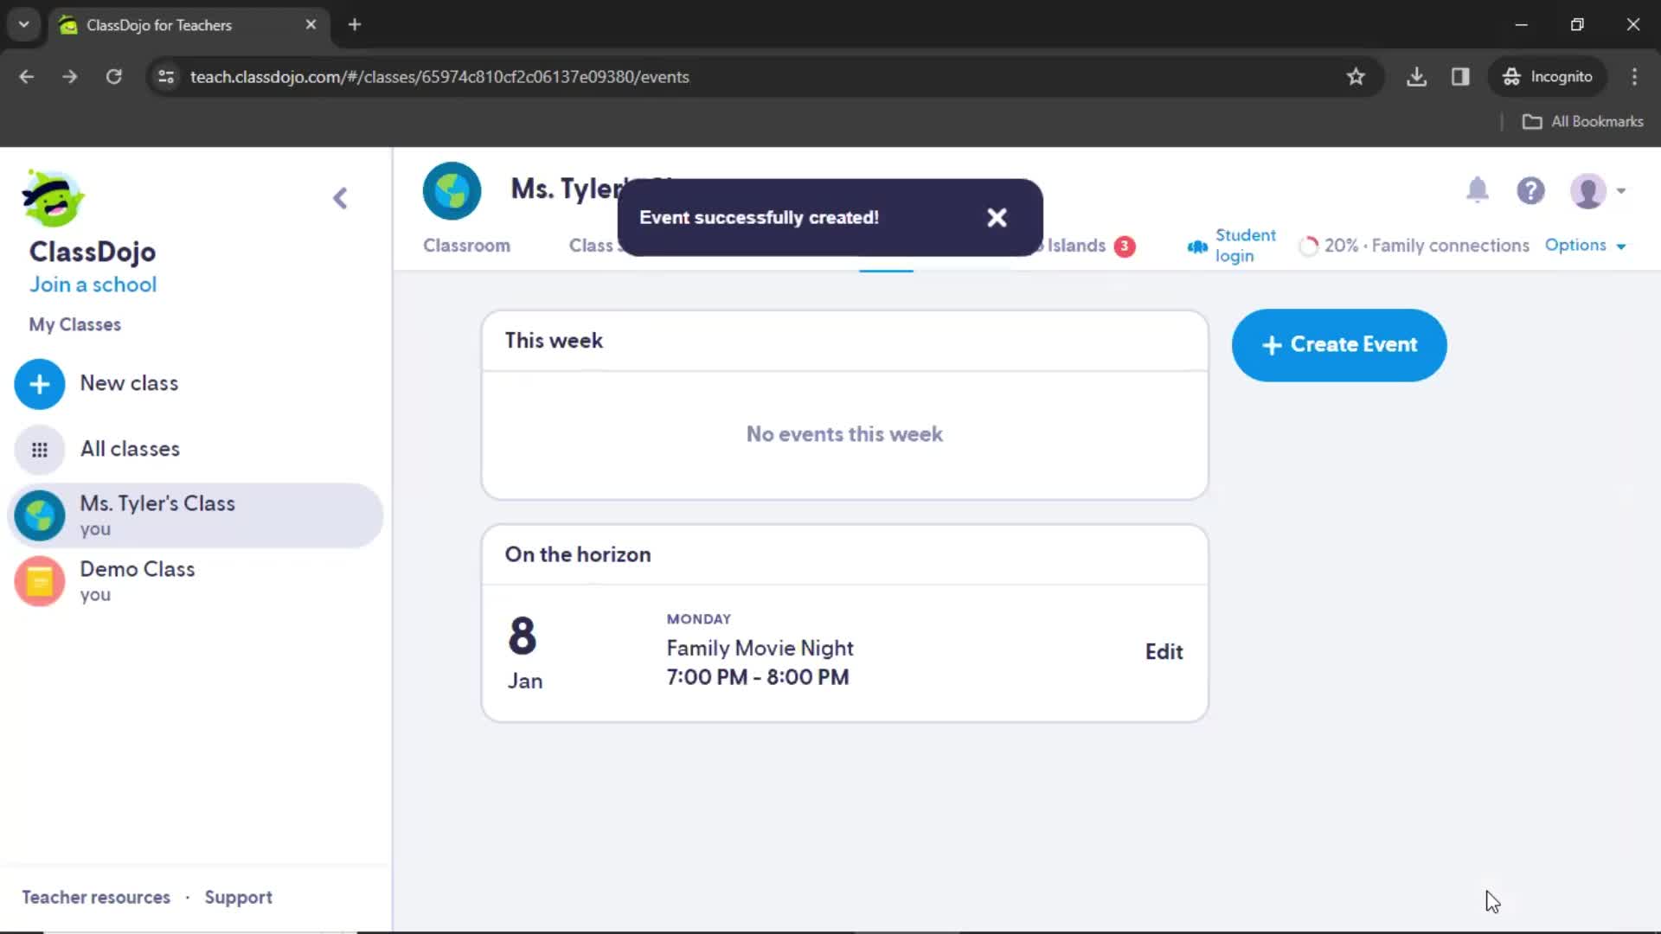Viewport: 1661px width, 934px height.
Task: Click the Join a school link
Action: coord(93,284)
